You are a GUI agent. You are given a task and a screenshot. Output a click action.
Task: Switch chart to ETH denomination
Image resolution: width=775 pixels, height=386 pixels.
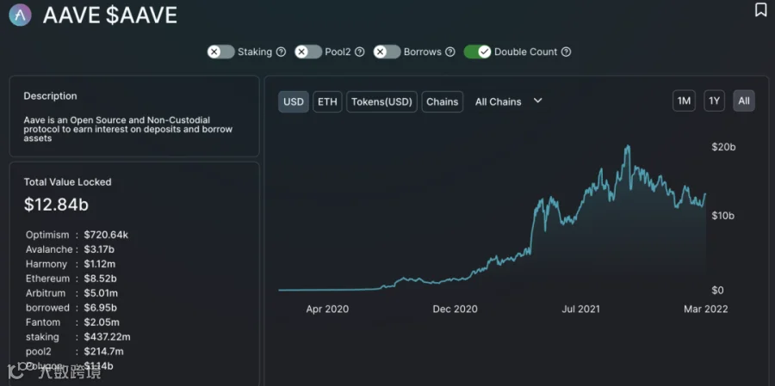[327, 101]
